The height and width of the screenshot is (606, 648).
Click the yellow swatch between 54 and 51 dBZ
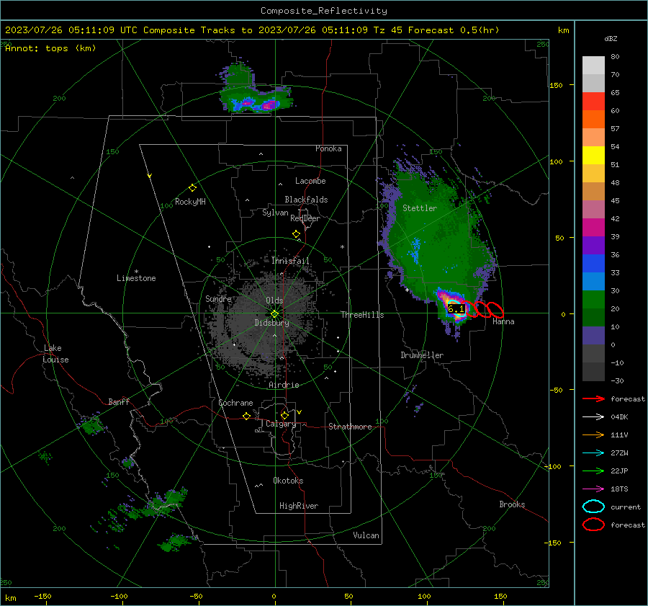click(x=593, y=156)
